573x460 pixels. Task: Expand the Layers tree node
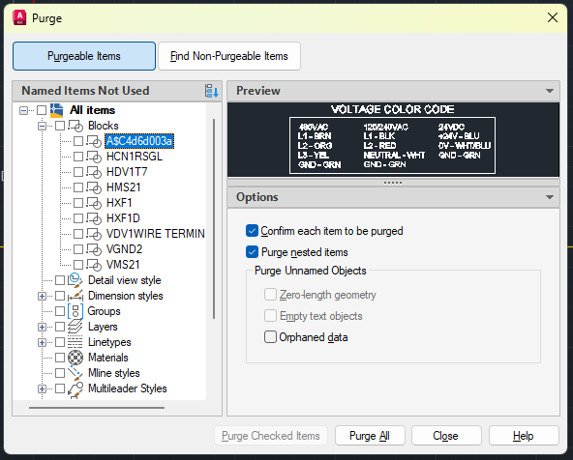pyautogui.click(x=42, y=327)
